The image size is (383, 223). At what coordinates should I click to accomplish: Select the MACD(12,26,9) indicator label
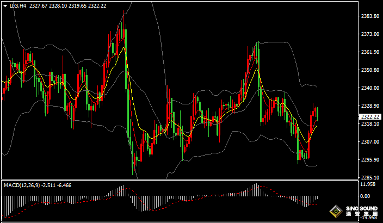point(22,185)
